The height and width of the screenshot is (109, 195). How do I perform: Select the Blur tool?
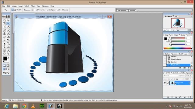click(x=5, y=40)
